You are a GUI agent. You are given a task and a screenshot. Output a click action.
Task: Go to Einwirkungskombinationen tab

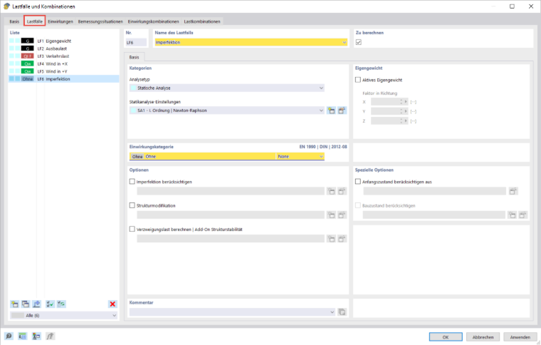(x=153, y=21)
